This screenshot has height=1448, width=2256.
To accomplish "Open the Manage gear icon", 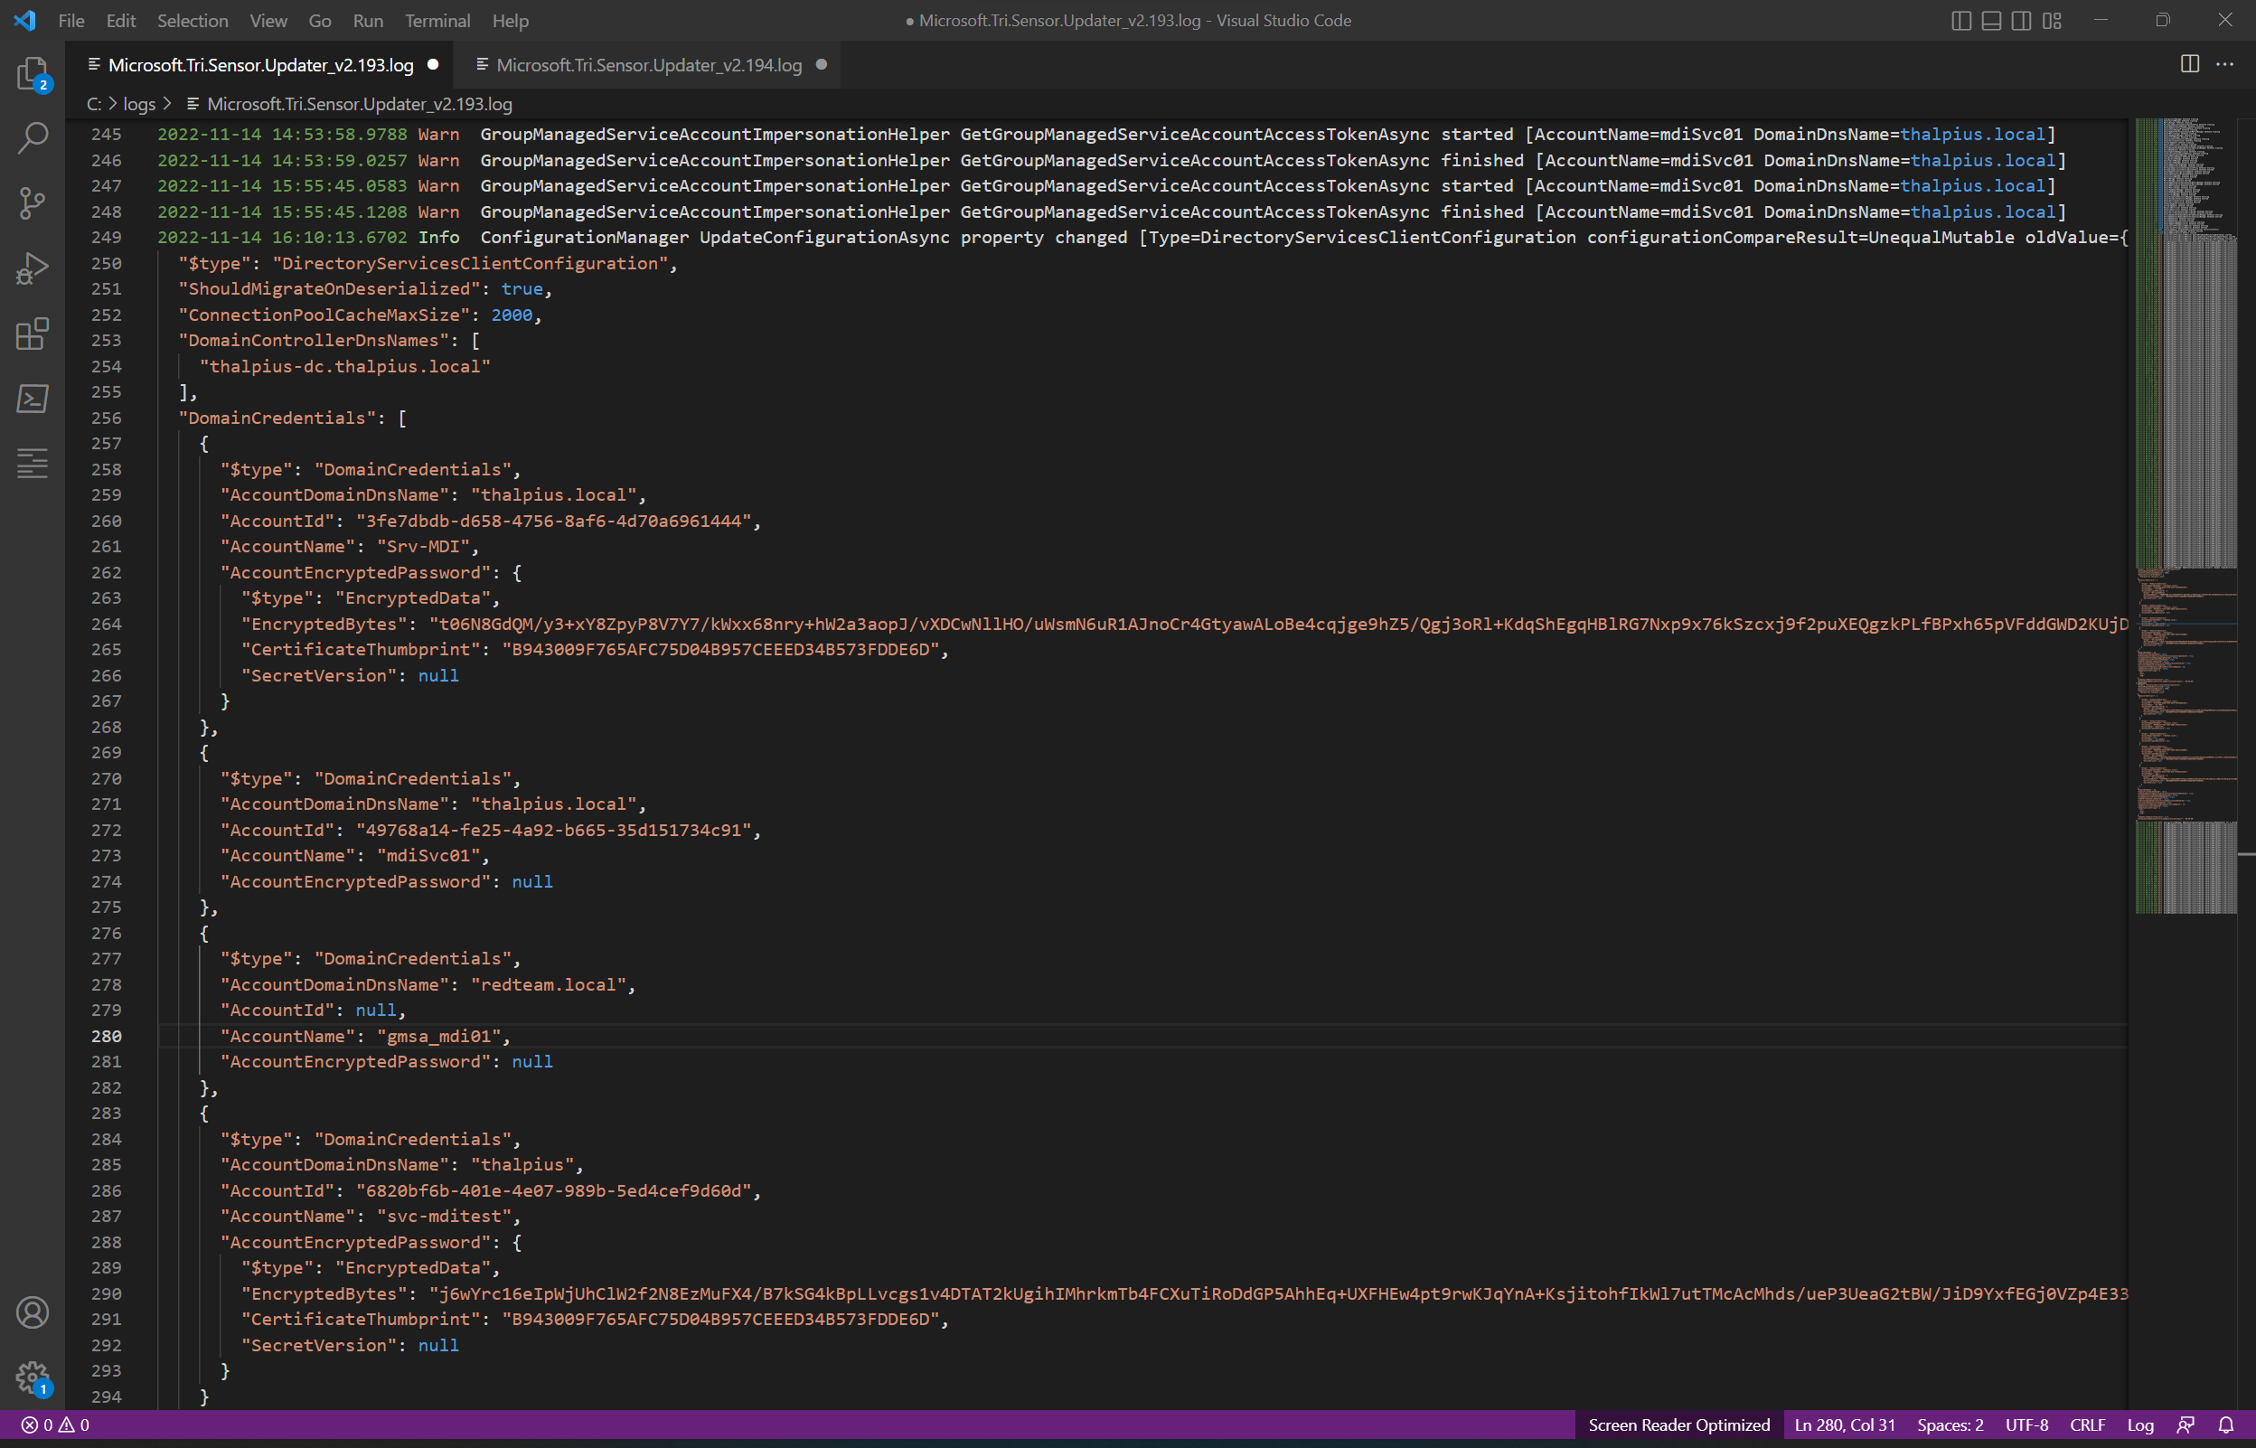I will tap(32, 1377).
